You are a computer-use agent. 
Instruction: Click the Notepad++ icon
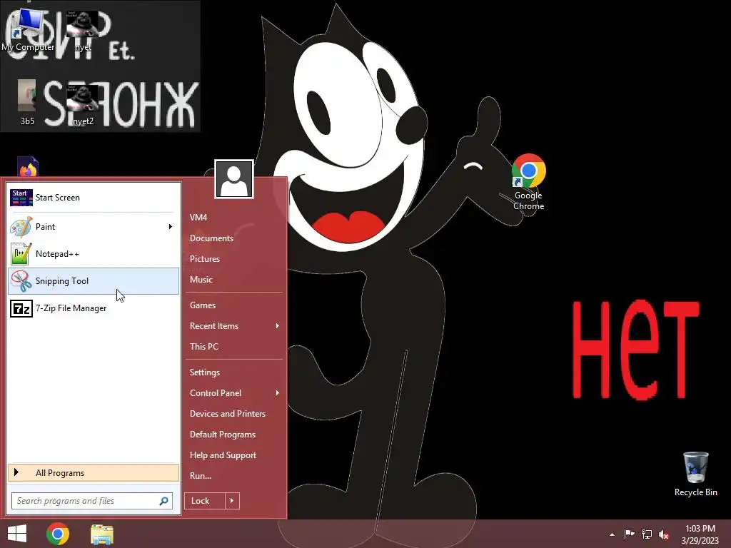pos(21,254)
